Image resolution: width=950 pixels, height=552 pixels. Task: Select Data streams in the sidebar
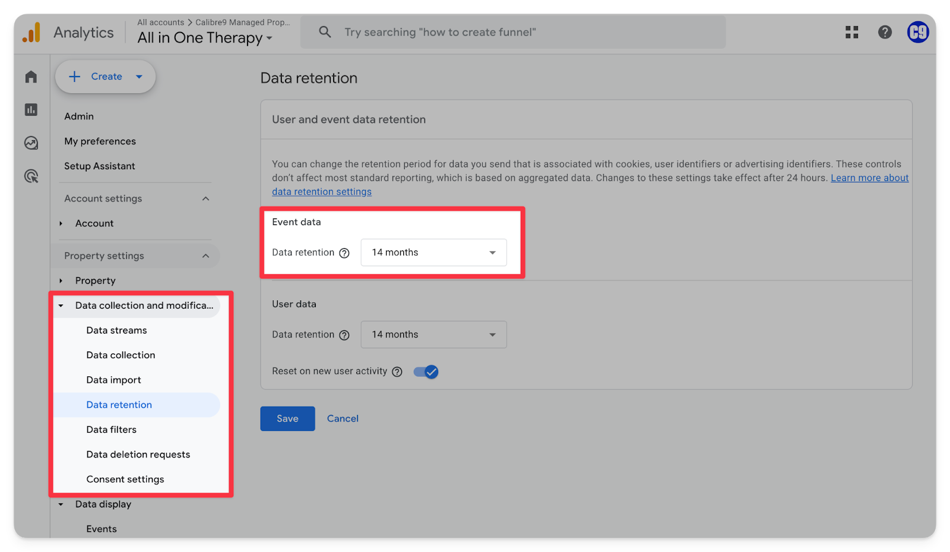(116, 330)
